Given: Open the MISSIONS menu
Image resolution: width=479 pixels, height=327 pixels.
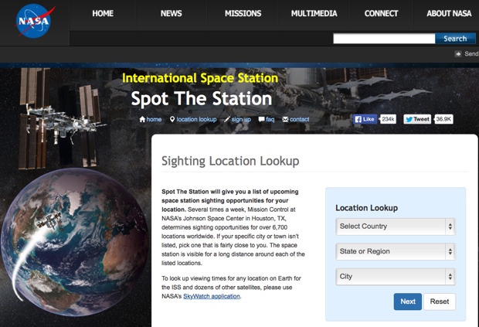Looking at the screenshot, I should [x=243, y=13].
